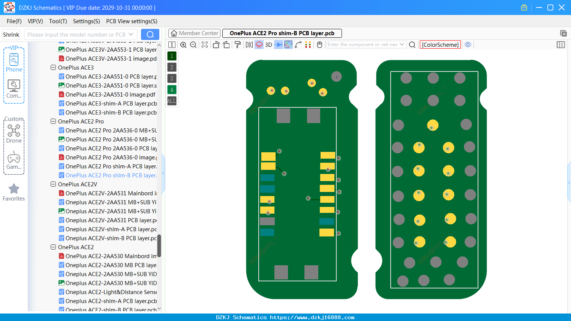Show PCB layer 2

tap(172, 67)
